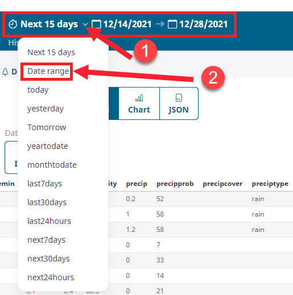
Task: Choose yesterday in the period list
Action: coord(46,109)
